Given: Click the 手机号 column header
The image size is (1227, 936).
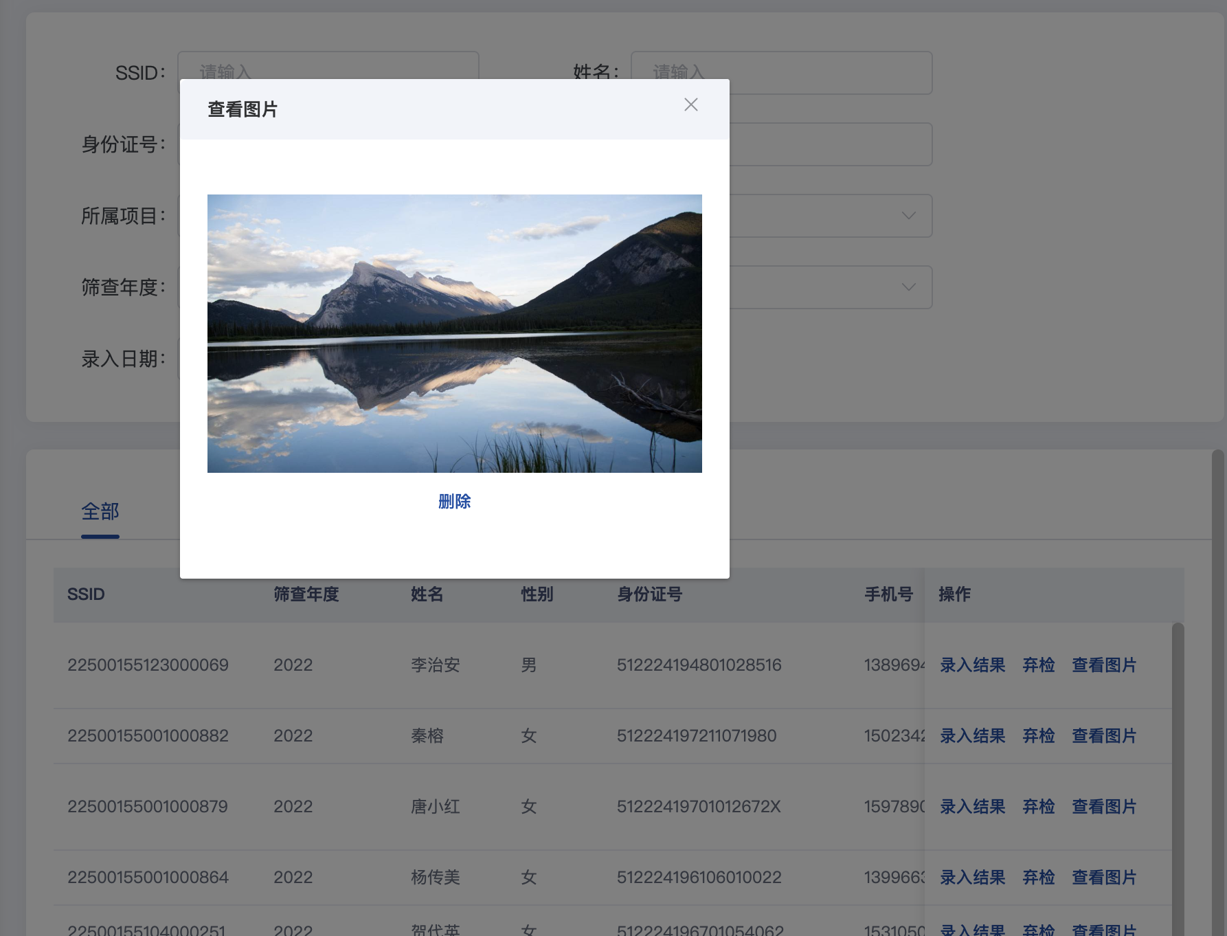Looking at the screenshot, I should coord(889,594).
